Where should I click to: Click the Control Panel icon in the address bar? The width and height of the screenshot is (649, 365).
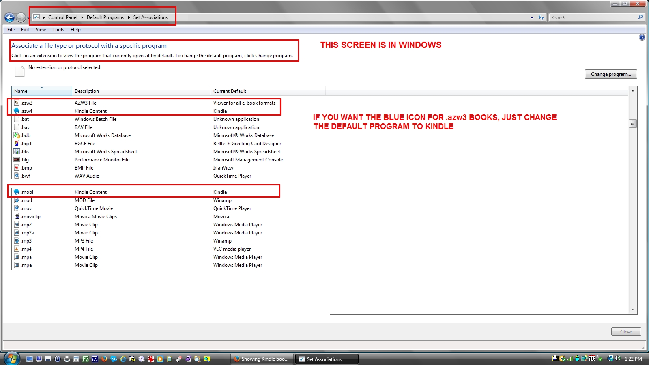(37, 17)
